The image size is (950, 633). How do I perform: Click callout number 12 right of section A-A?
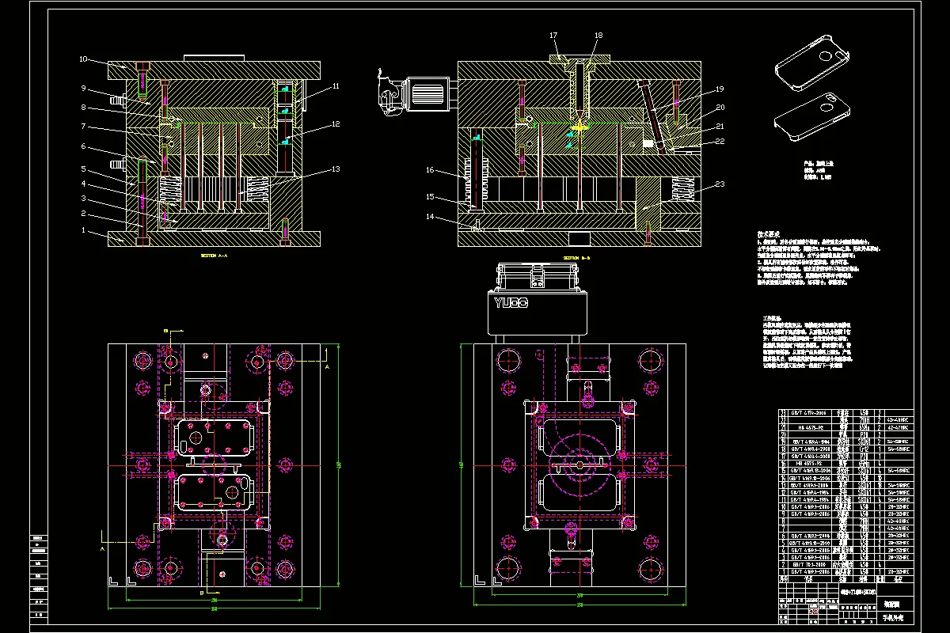click(336, 123)
